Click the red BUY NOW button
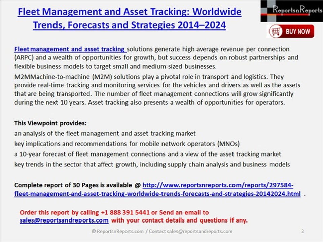Image resolution: width=323 pixels, height=242 pixels. click(291, 31)
